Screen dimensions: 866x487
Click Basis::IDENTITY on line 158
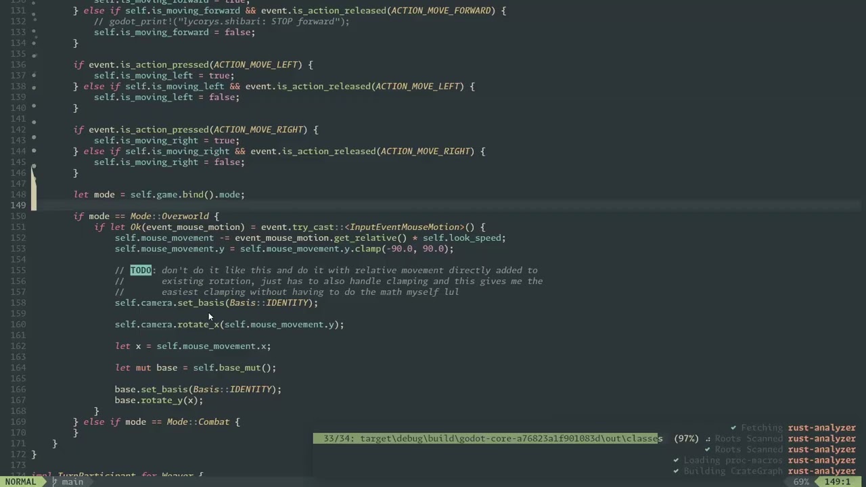[x=269, y=302]
